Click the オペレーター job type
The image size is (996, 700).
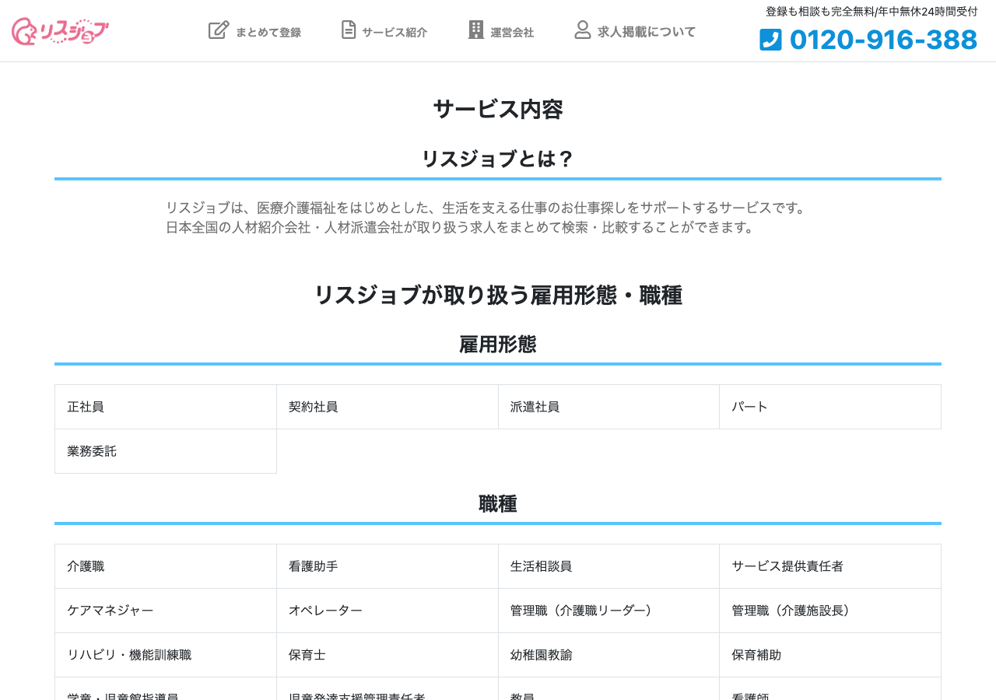tap(388, 611)
